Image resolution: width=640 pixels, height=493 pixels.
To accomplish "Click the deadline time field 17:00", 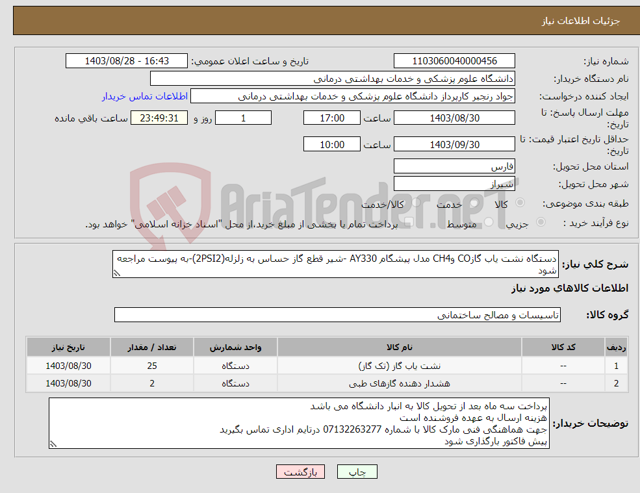I will click(332, 118).
